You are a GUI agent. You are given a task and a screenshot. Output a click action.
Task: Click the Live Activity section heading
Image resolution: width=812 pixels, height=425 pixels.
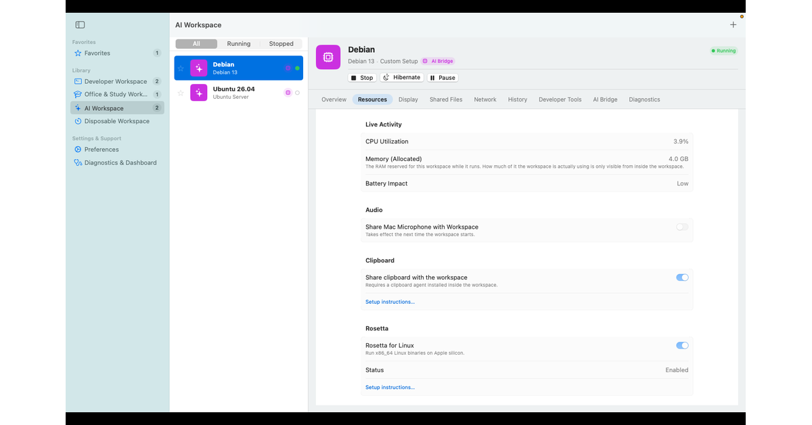(384, 125)
